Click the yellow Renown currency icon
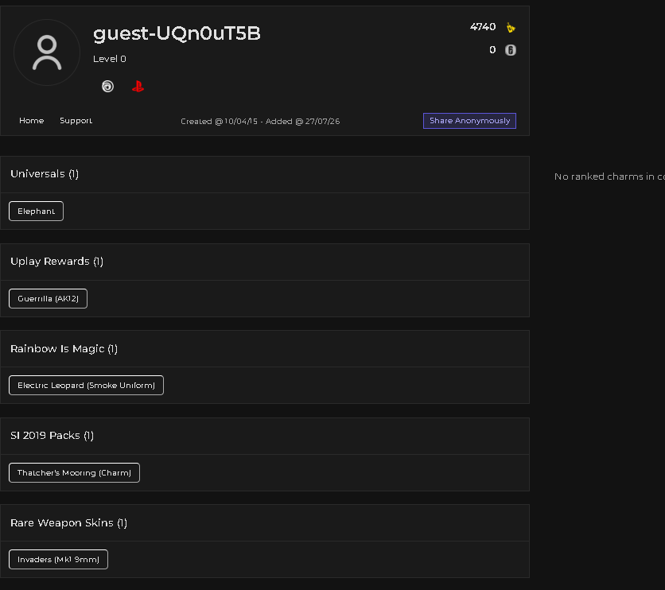The height and width of the screenshot is (590, 665). pos(511,28)
